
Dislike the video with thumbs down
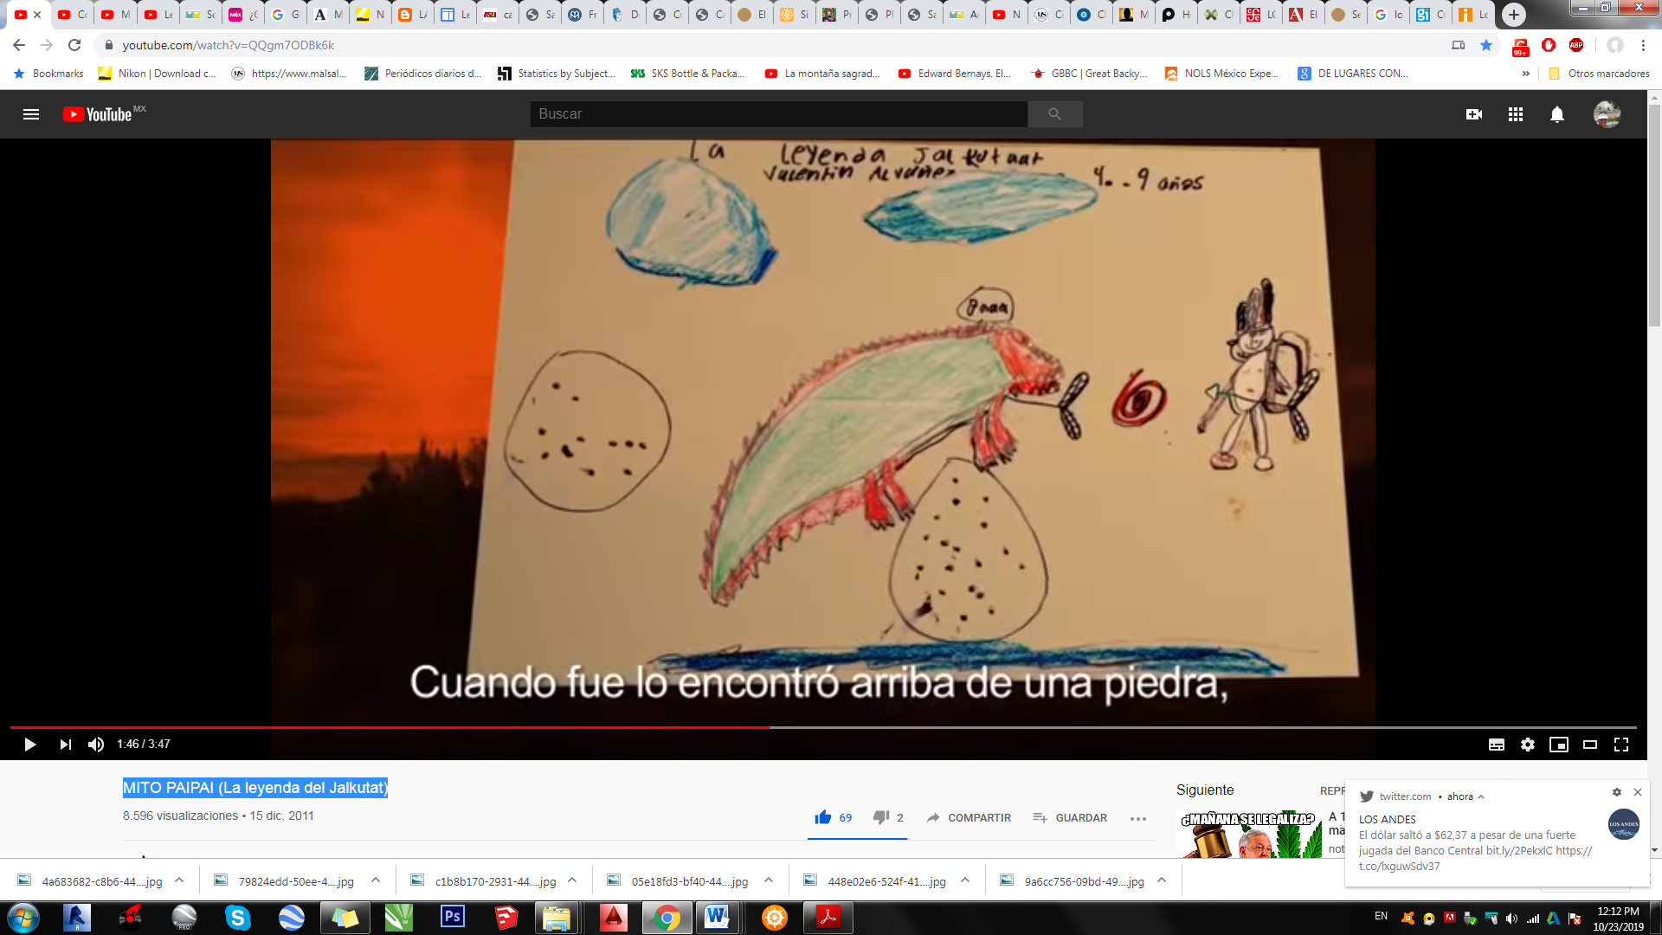(x=881, y=817)
